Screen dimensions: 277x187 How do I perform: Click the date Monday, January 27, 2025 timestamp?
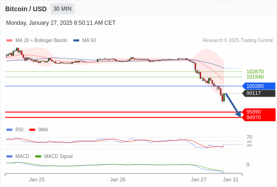(x=61, y=23)
